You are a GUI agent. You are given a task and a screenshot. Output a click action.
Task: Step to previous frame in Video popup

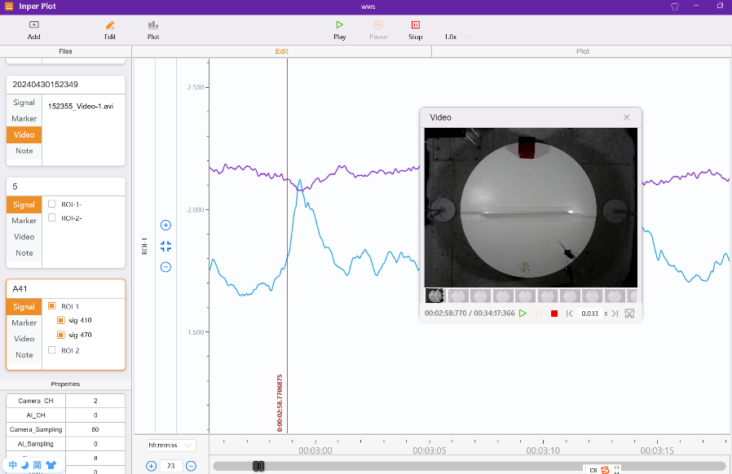(x=569, y=314)
